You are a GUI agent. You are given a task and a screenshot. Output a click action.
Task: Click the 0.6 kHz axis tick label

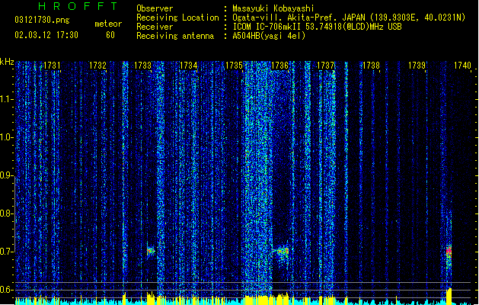point(6,290)
